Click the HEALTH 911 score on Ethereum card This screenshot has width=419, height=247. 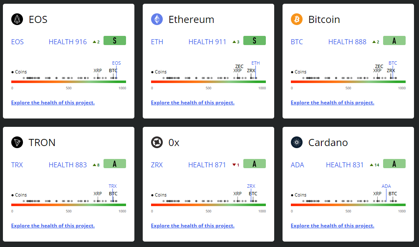207,42
